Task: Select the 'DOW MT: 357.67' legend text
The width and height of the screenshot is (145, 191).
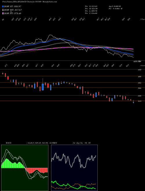Action: pos(13,10)
